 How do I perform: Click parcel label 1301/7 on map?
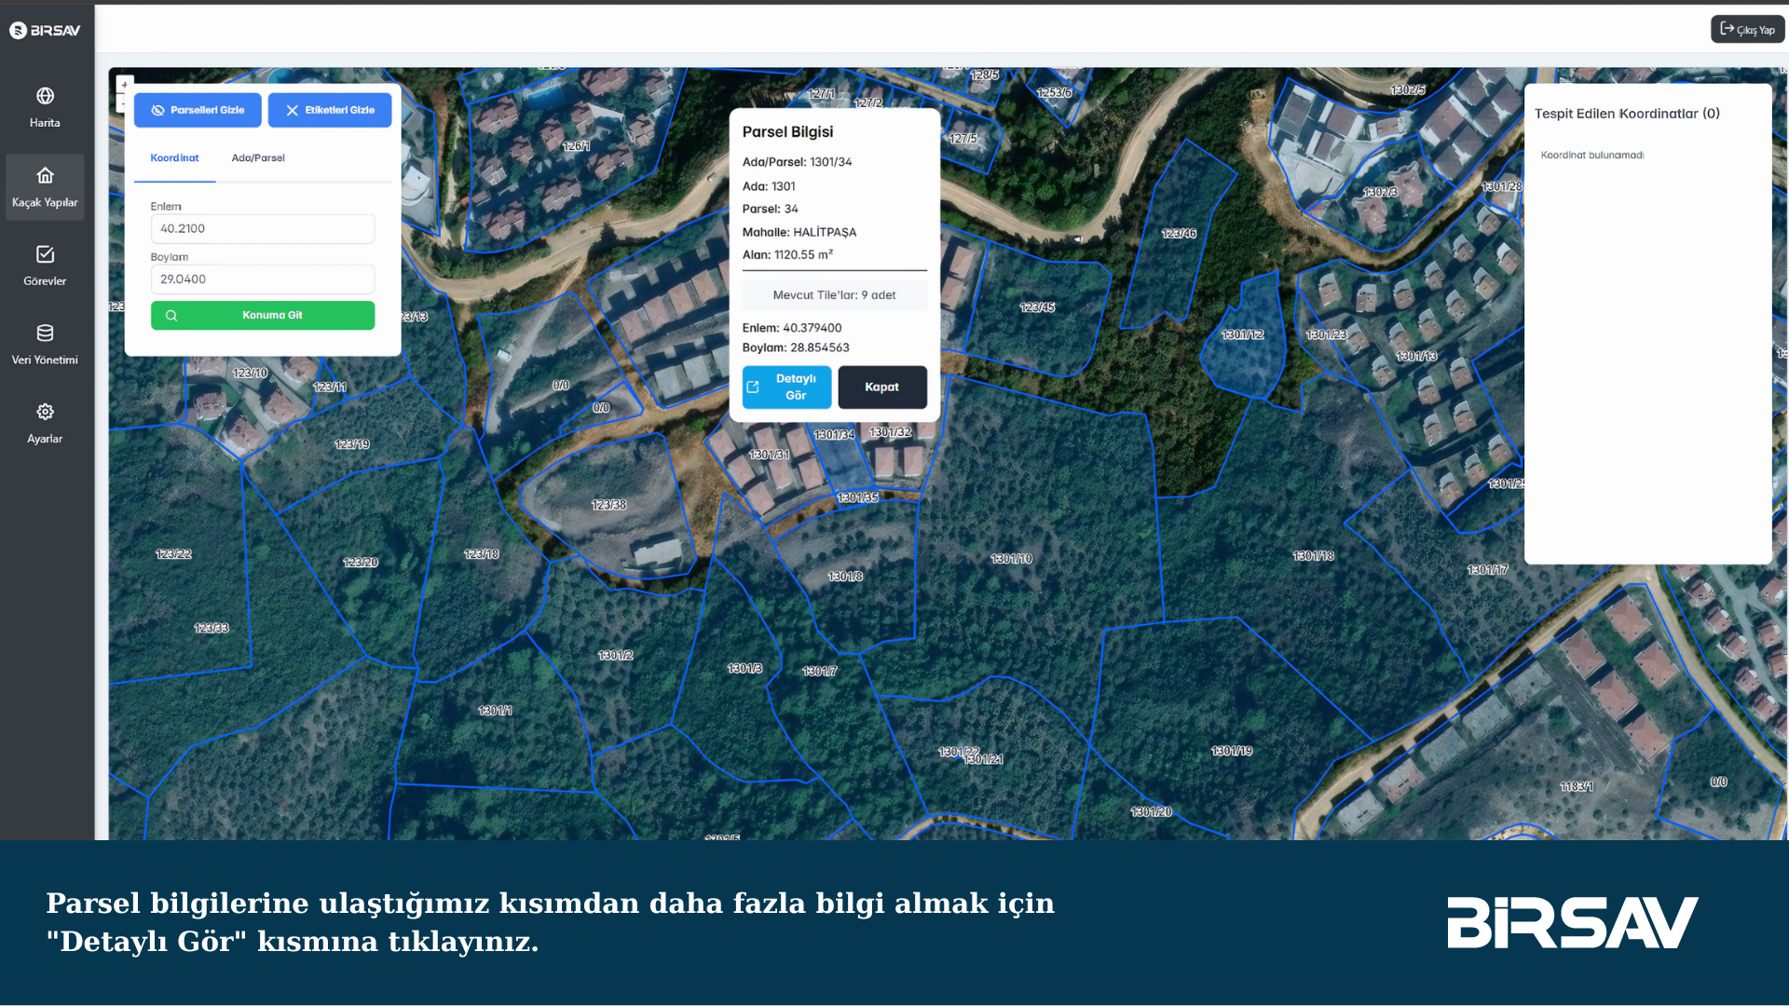pos(819,672)
